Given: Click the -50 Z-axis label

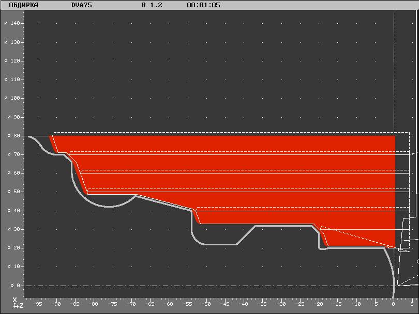Looking at the screenshot, I should pyautogui.click(x=206, y=304).
